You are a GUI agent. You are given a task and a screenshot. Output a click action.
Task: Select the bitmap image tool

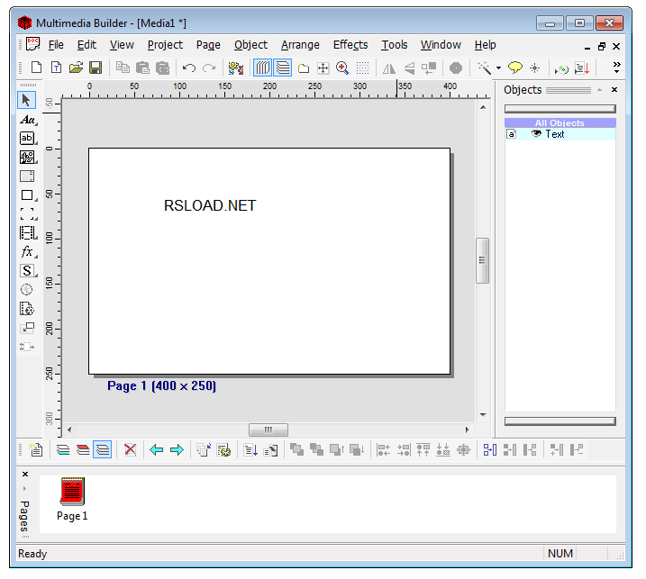(28, 158)
